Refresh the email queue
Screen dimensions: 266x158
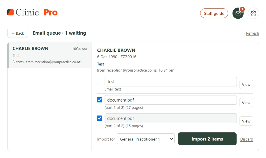[x=252, y=33]
